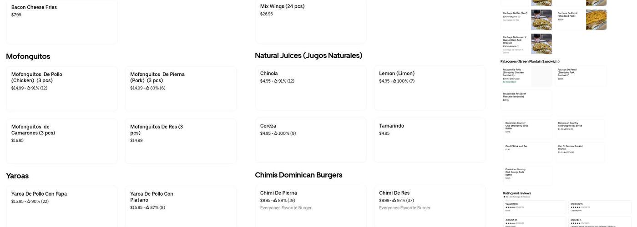Choose Mofonguitos De Res (3 pcs)
Image resolution: width=637 pixels, height=227 pixels.
pyautogui.click(x=181, y=141)
